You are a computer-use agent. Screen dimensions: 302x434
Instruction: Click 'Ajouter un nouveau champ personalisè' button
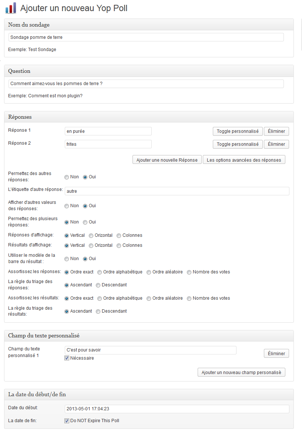241,372
